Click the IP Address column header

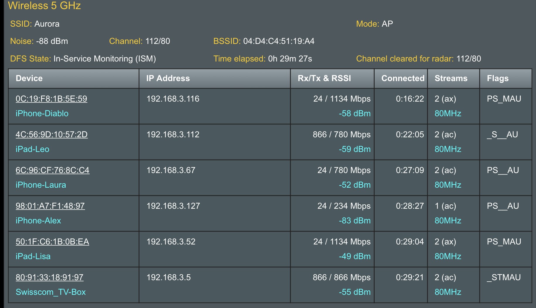coord(168,78)
